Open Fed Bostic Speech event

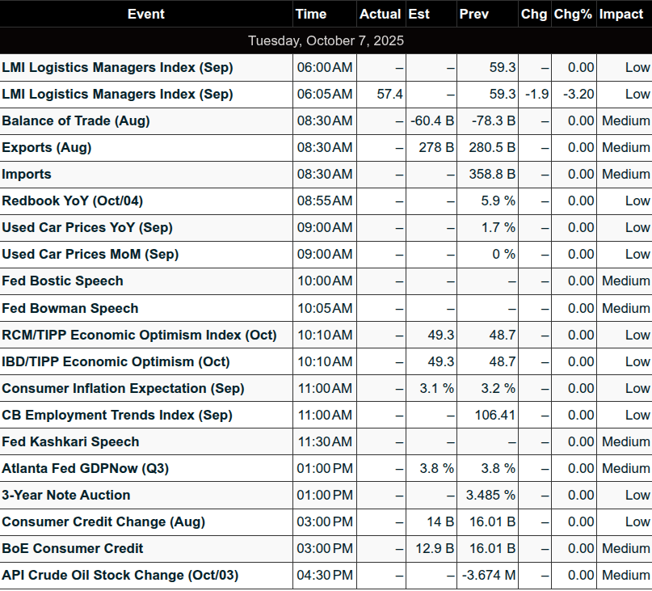(x=63, y=281)
